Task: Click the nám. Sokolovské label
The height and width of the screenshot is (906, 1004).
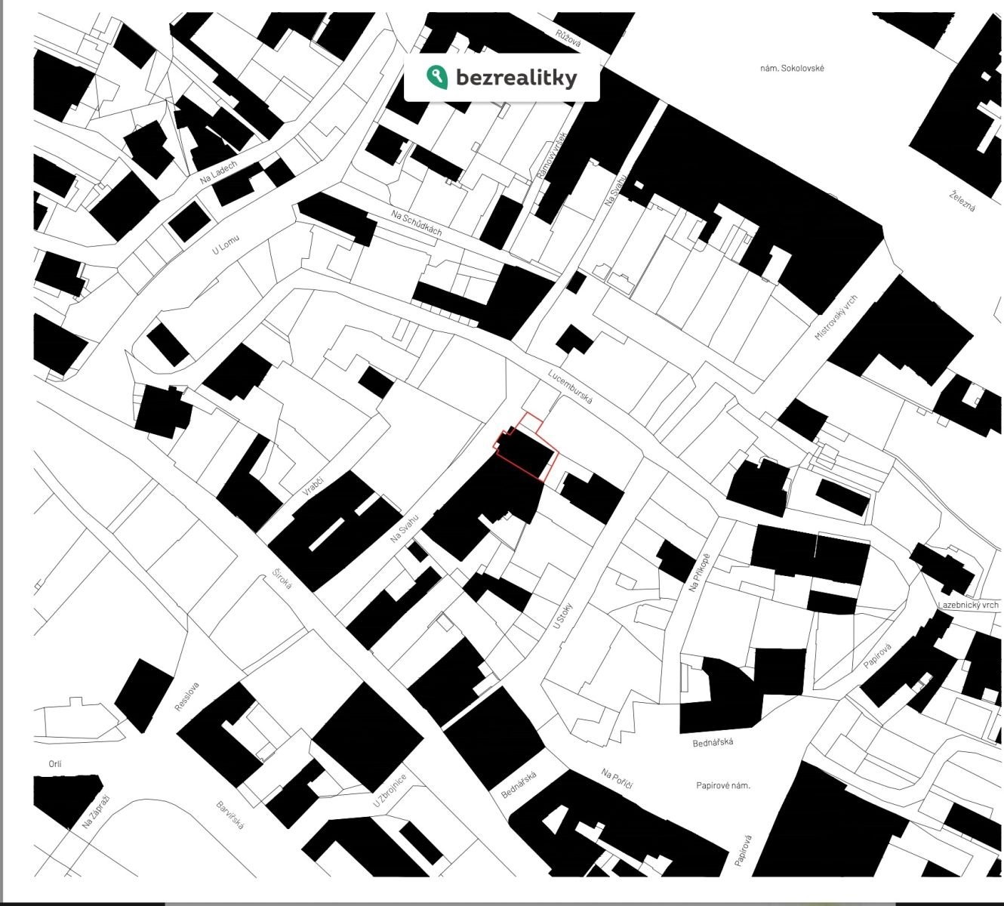Action: click(x=793, y=69)
